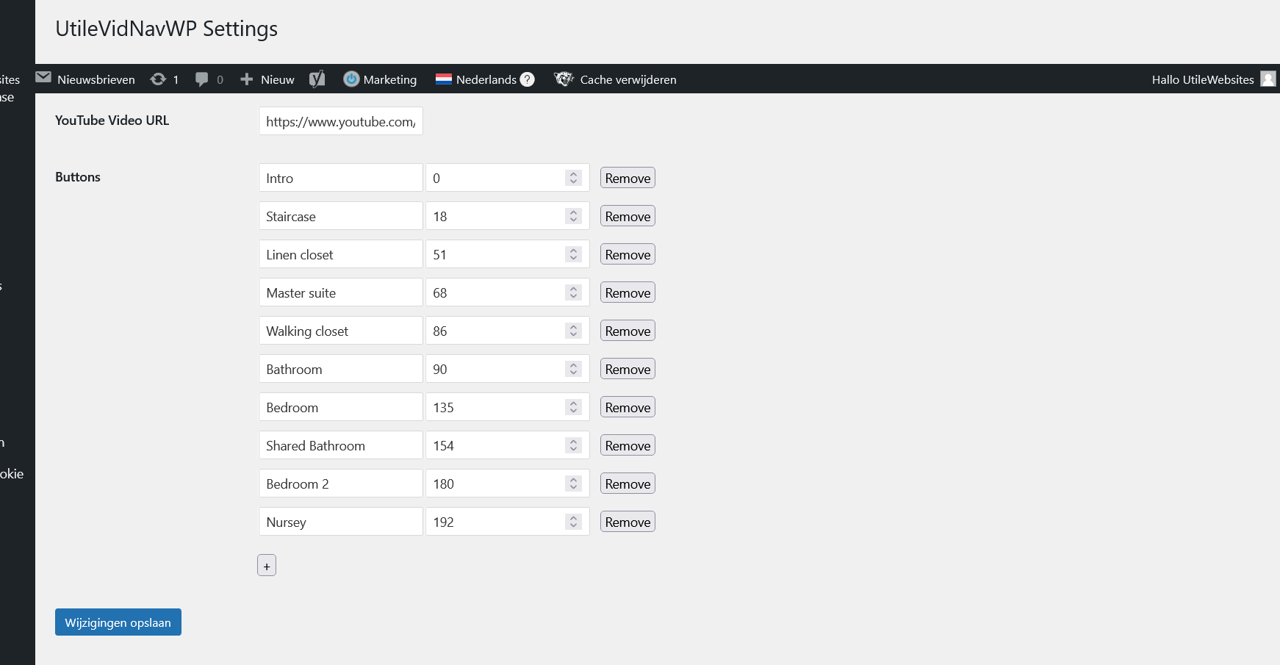Click the Cache verwijderen icon
The width and height of the screenshot is (1280, 665).
pyautogui.click(x=564, y=79)
